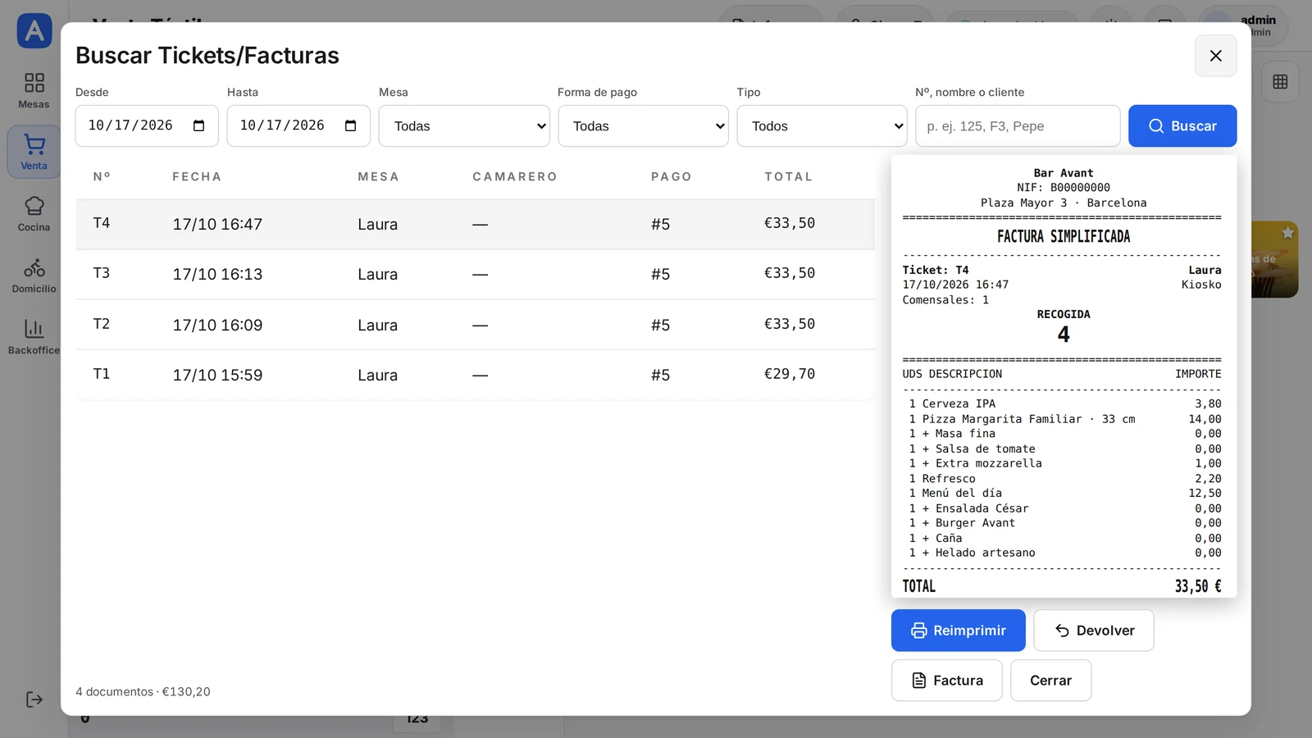Click the app logo A icon
The height and width of the screenshot is (738, 1312).
point(34,31)
